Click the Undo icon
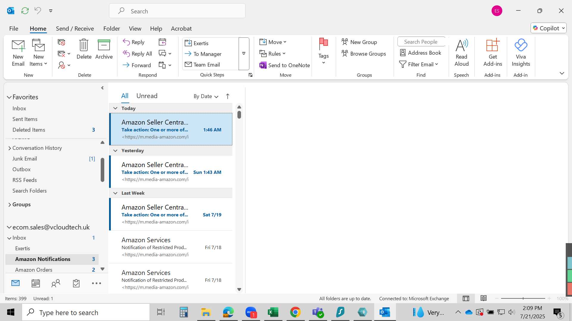The width and height of the screenshot is (572, 321). click(x=38, y=11)
